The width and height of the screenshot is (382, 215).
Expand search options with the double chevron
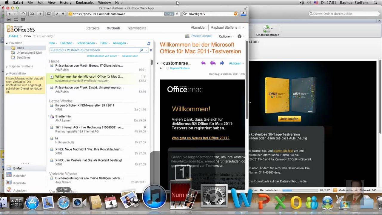(151, 50)
